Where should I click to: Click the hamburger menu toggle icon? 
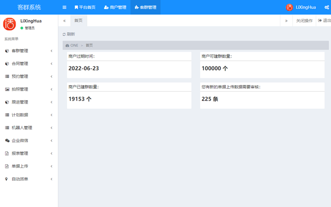pyautogui.click(x=64, y=7)
